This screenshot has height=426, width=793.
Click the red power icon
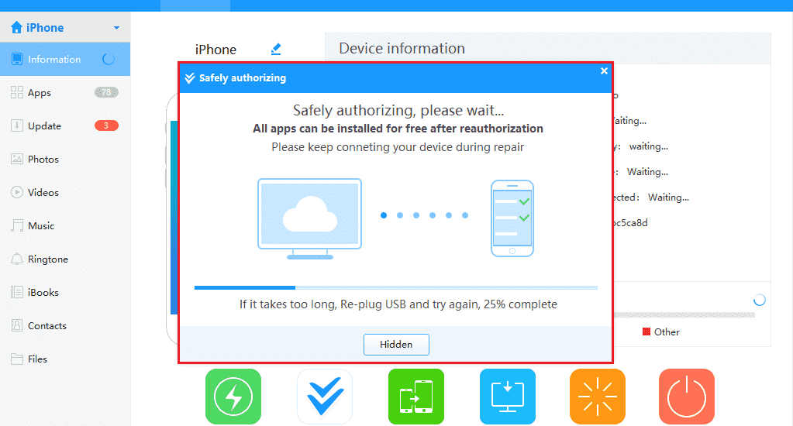[687, 397]
